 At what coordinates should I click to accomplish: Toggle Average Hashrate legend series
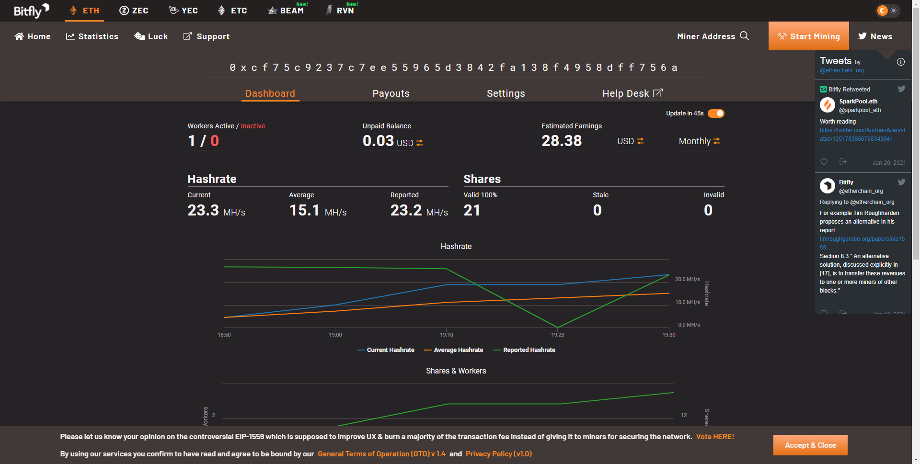click(454, 350)
